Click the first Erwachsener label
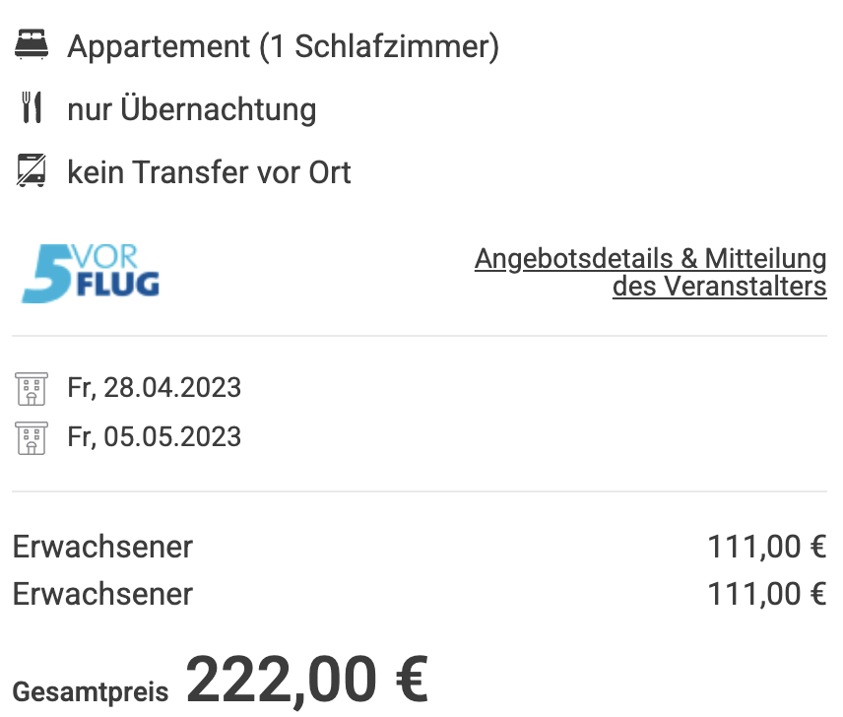The width and height of the screenshot is (843, 717). (x=102, y=547)
